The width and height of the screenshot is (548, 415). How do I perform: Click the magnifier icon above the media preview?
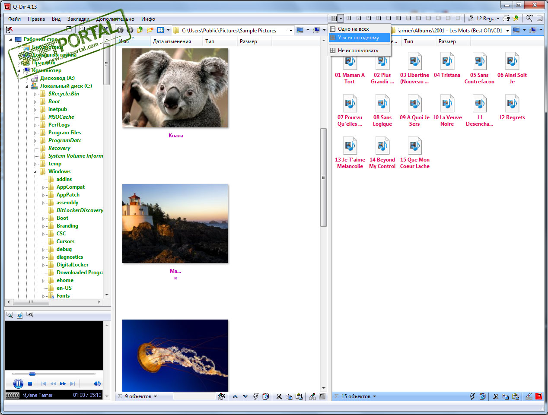(x=10, y=315)
